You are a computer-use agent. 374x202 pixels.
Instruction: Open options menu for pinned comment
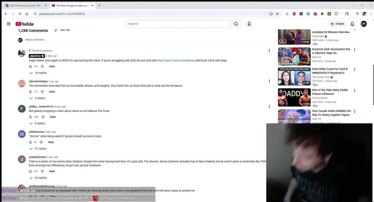[269, 50]
